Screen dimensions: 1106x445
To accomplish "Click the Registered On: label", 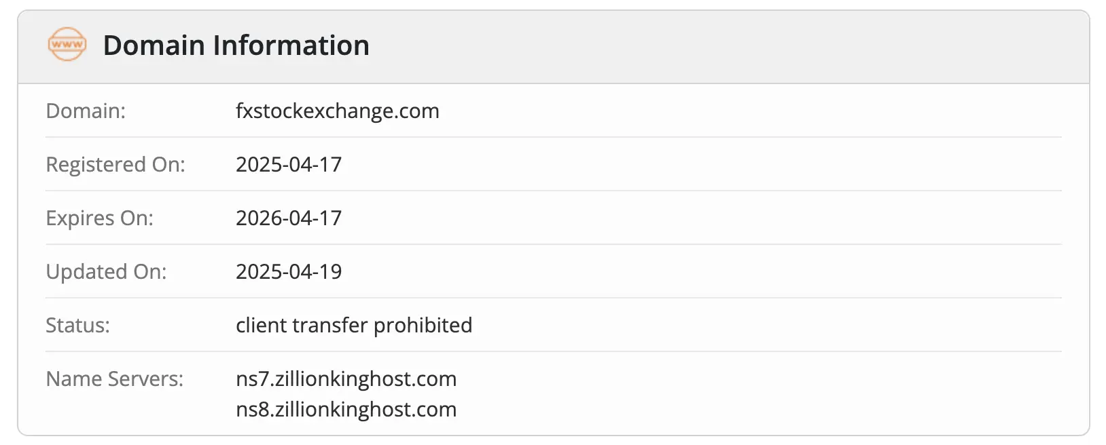I will (115, 164).
